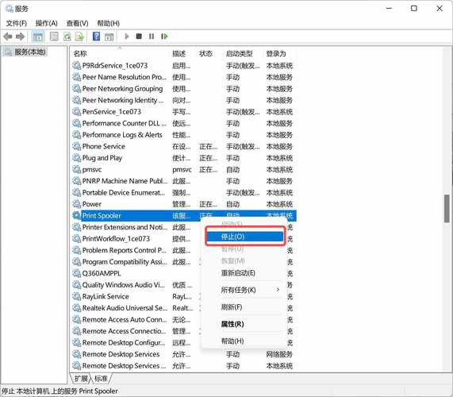Switch to the 扩展 tab
Viewport: 453px width, 397px height.
click(x=81, y=379)
